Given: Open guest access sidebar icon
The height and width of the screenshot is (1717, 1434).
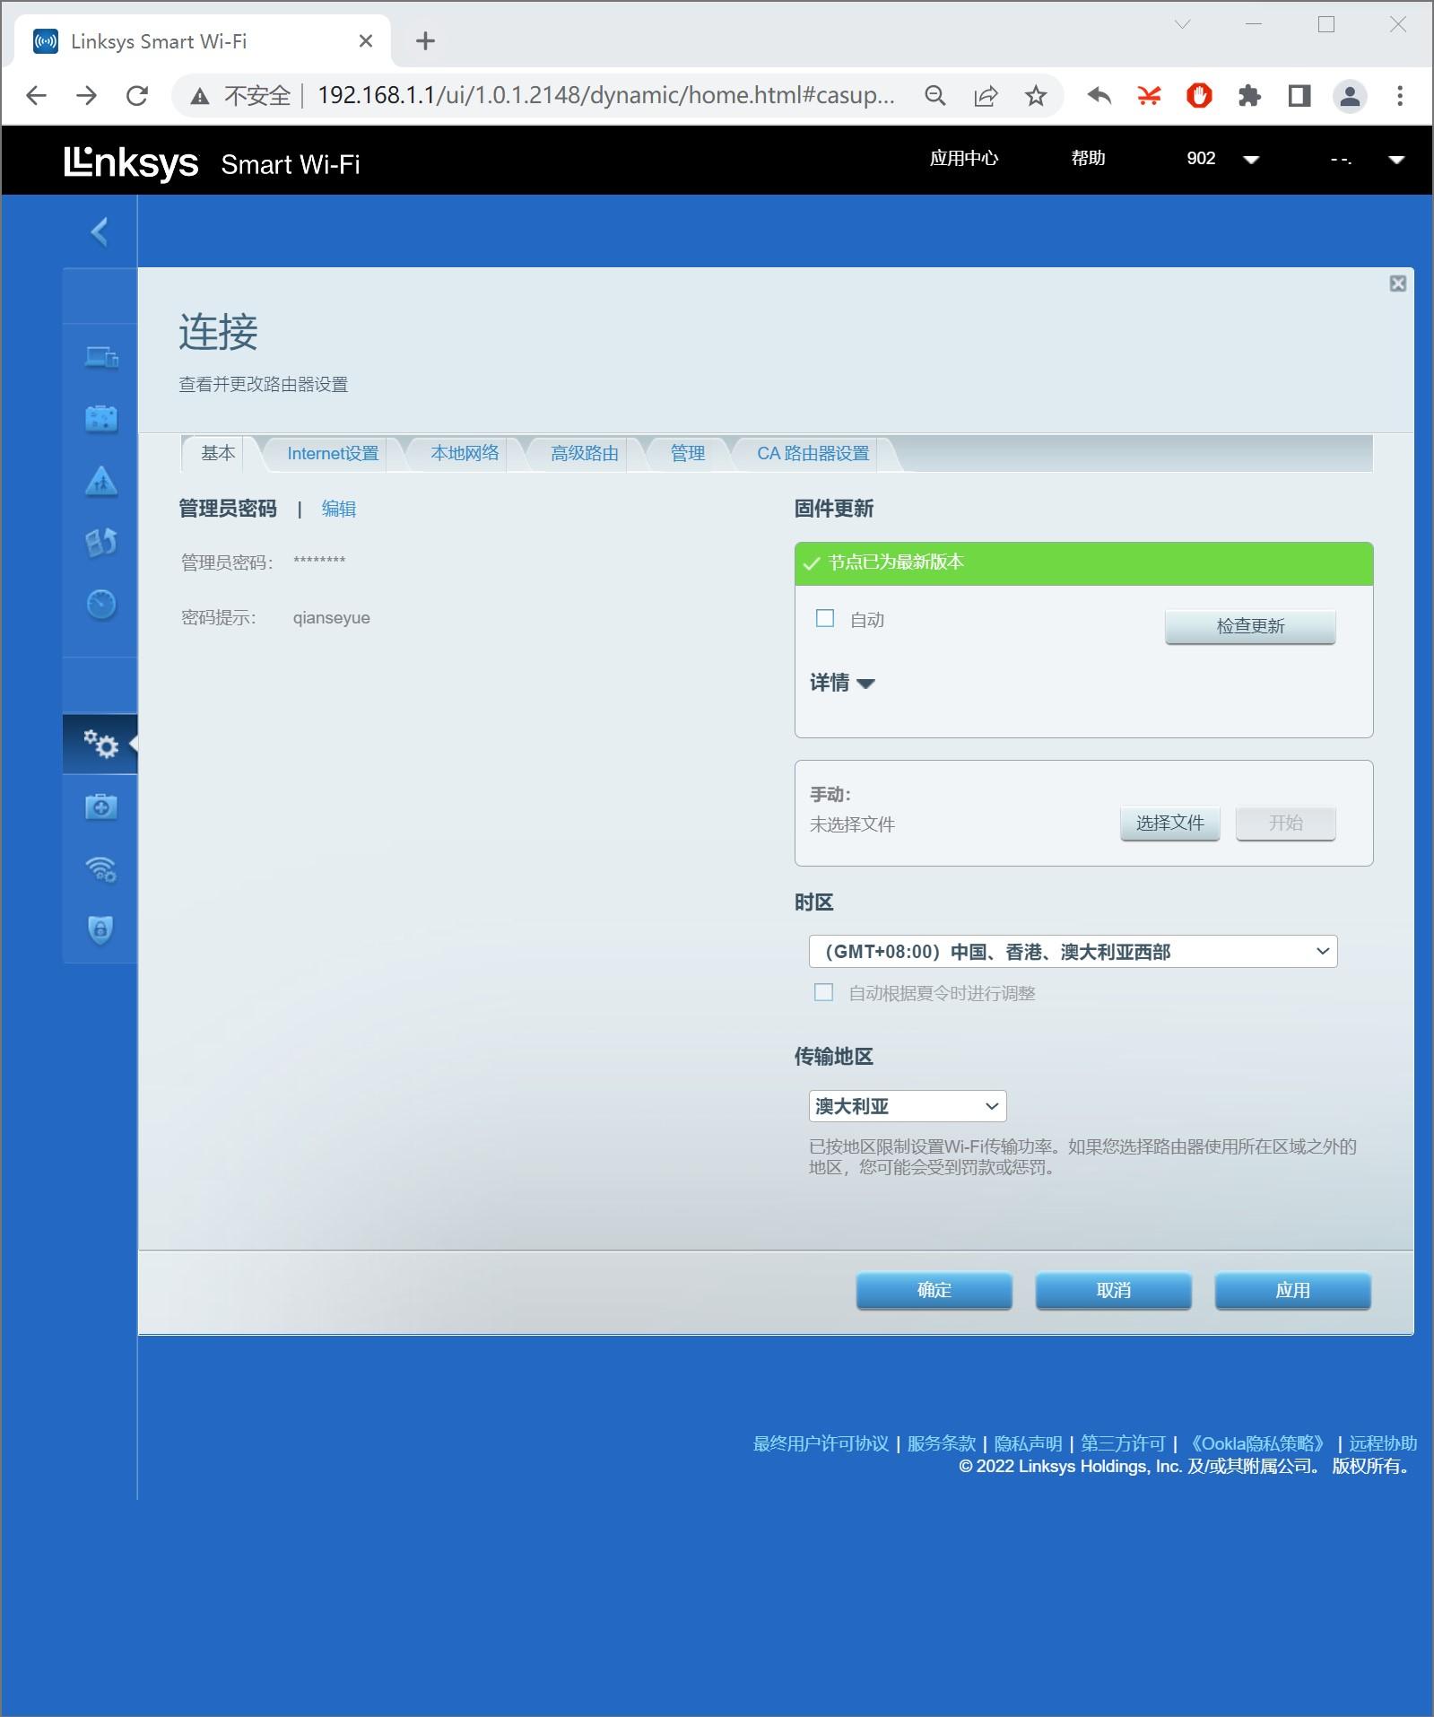Looking at the screenshot, I should click(100, 418).
